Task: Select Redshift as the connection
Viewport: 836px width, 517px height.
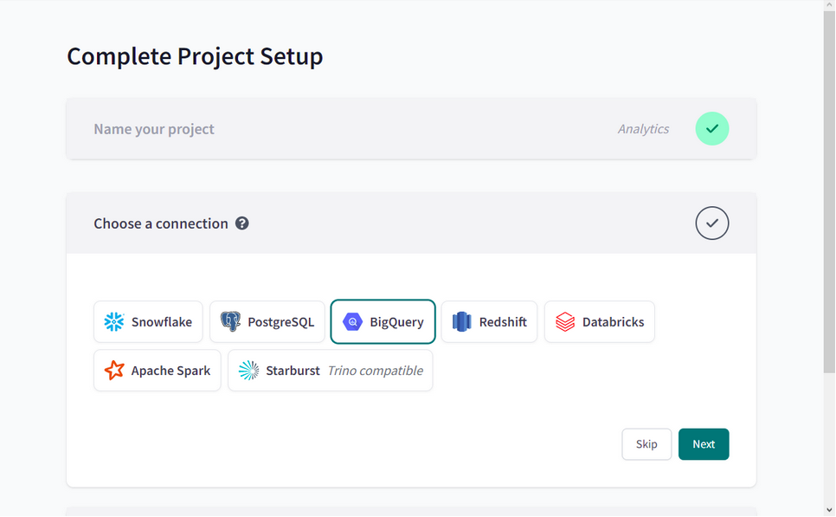Action: tap(489, 322)
